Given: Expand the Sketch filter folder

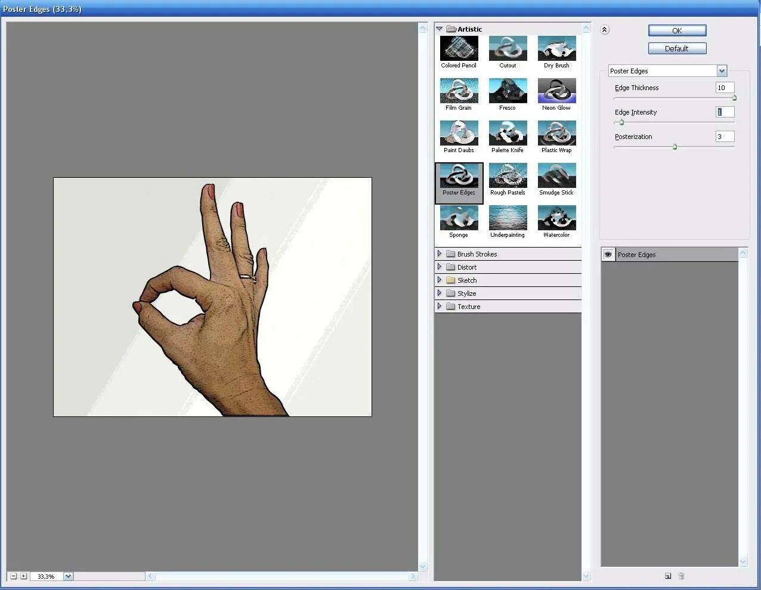Looking at the screenshot, I should click(440, 280).
